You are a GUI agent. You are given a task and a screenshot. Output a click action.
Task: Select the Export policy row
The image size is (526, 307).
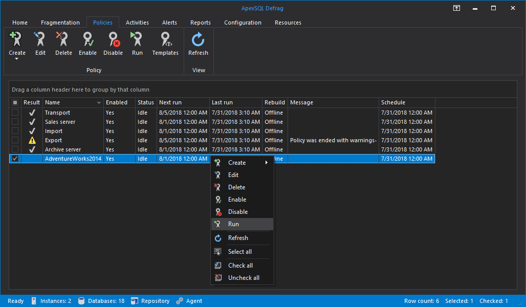(53, 140)
